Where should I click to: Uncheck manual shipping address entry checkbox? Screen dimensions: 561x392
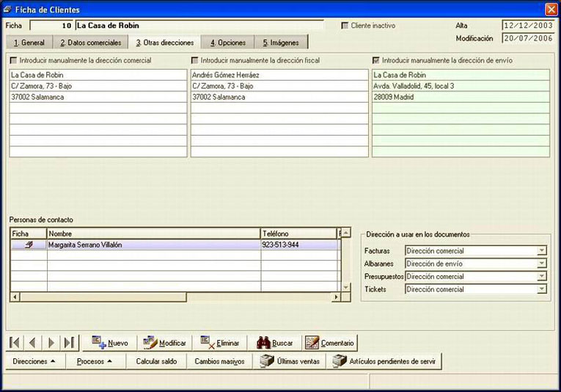pos(376,60)
